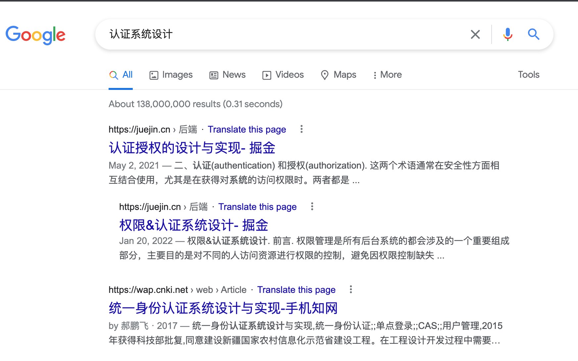
Task: Translate the first juejin.cn result page
Action: (247, 130)
